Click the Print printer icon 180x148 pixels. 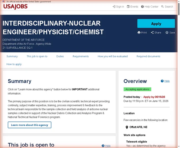pos(139,32)
